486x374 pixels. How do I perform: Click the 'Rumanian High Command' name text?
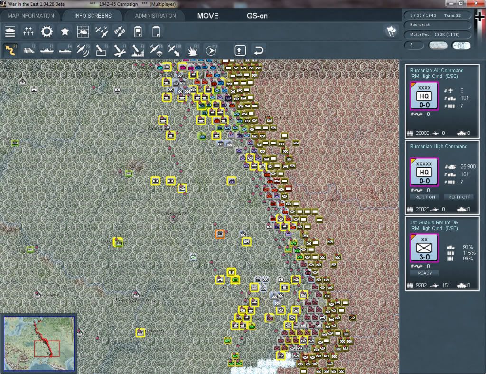(438, 146)
